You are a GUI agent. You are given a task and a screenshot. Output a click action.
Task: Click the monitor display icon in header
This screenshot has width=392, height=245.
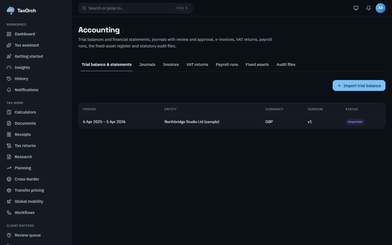tap(356, 8)
